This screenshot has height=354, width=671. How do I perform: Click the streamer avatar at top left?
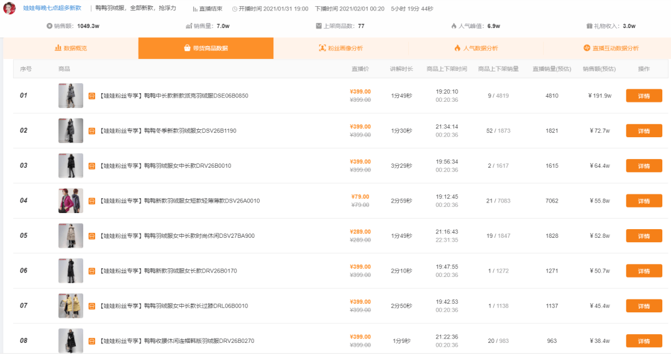click(9, 8)
